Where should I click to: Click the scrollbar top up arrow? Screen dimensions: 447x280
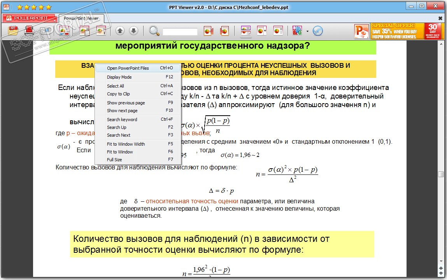click(x=441, y=44)
